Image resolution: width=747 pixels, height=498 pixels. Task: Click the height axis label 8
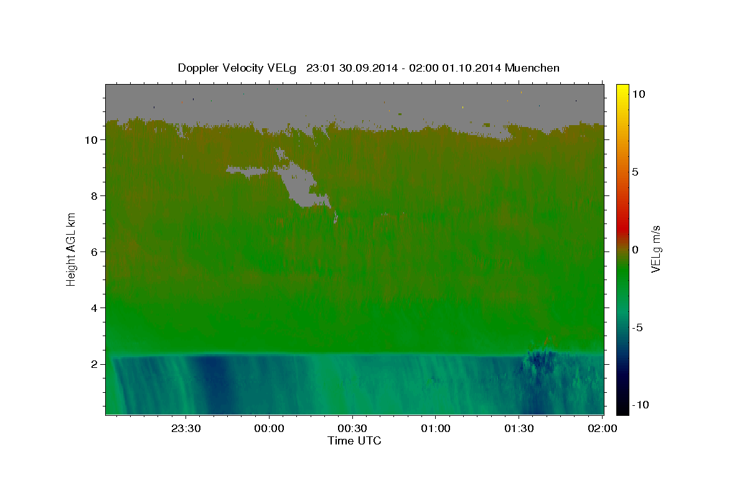pyautogui.click(x=94, y=196)
